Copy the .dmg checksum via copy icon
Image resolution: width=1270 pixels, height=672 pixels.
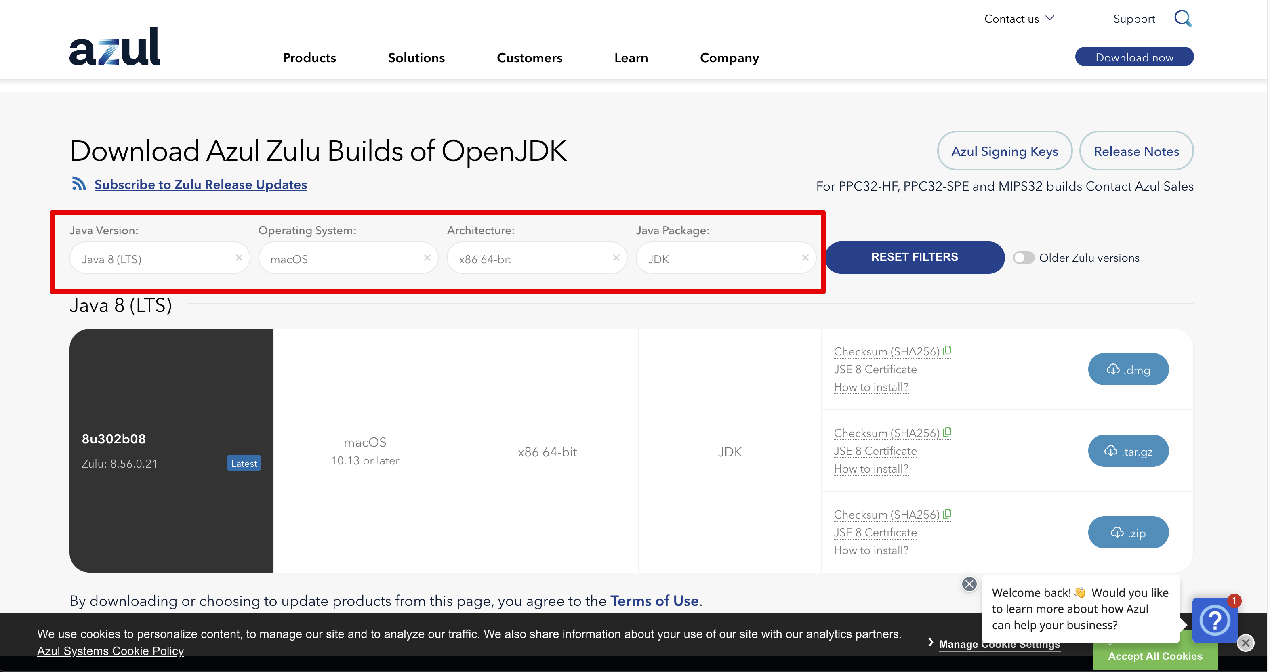[x=946, y=351]
